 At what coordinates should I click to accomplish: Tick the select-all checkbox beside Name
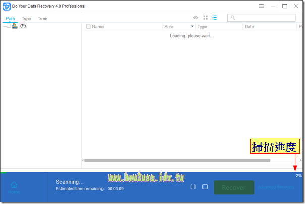tap(88, 27)
